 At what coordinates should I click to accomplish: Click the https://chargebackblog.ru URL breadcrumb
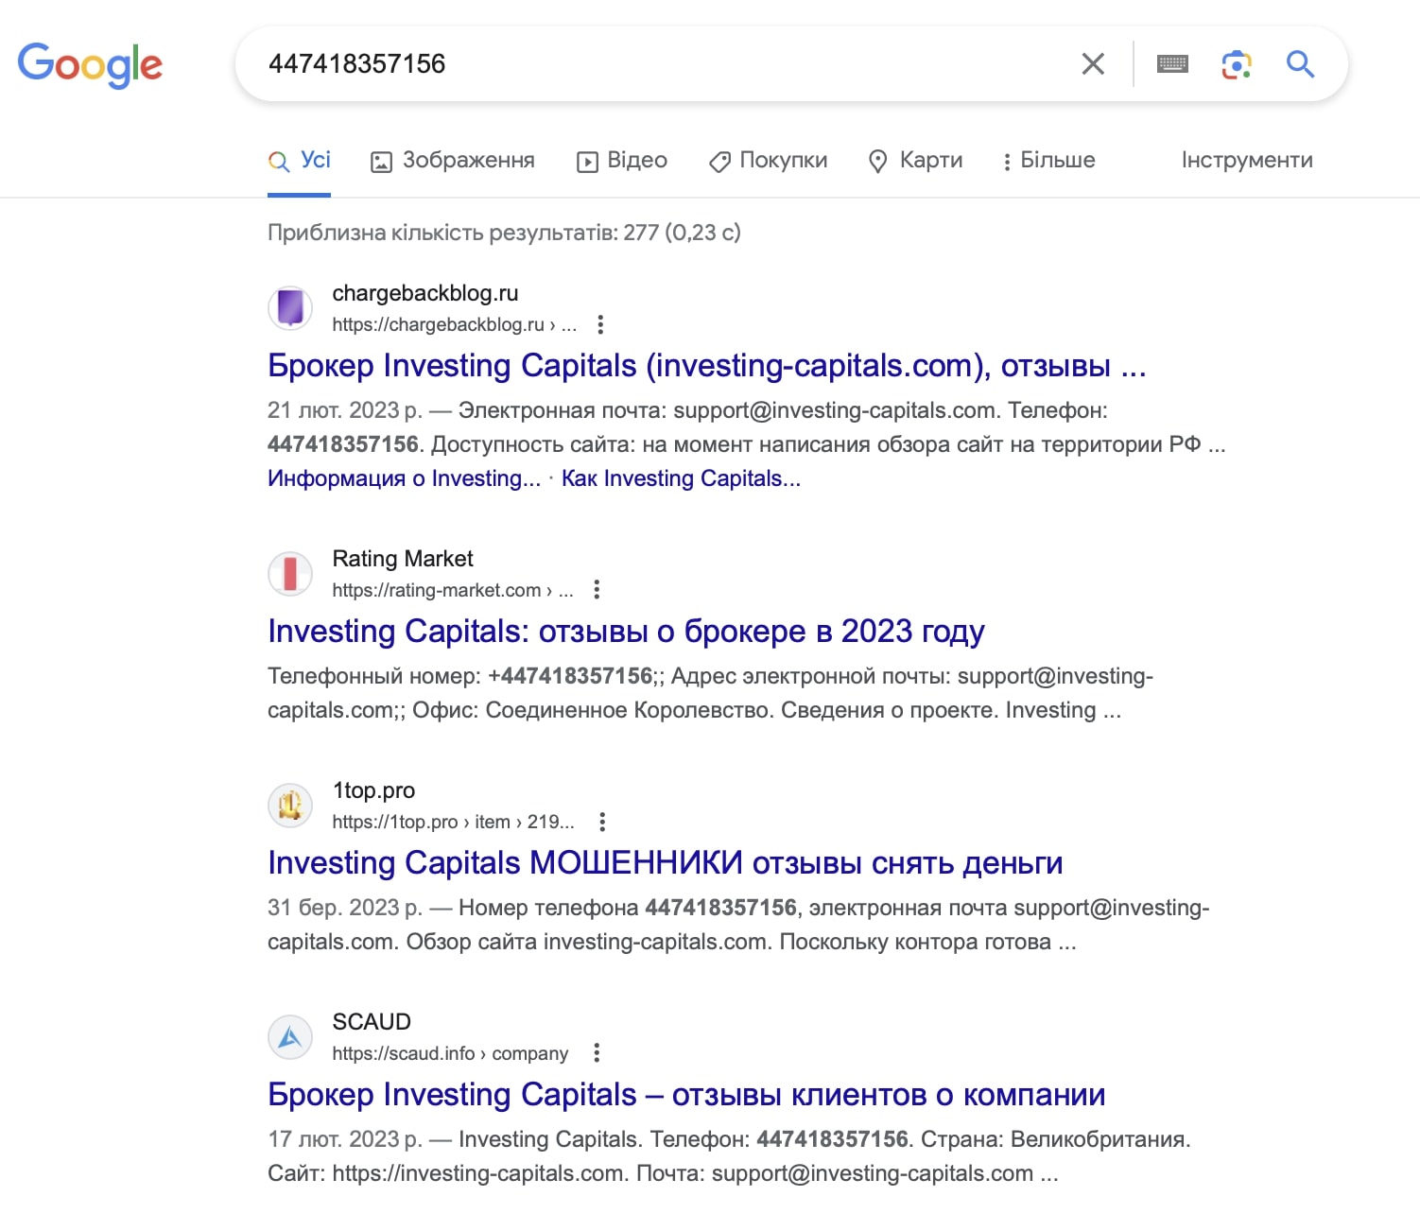click(x=454, y=324)
